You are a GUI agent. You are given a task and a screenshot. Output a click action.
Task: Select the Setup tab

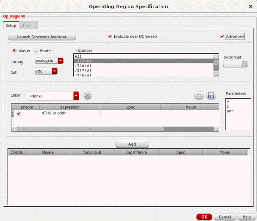pos(11,25)
